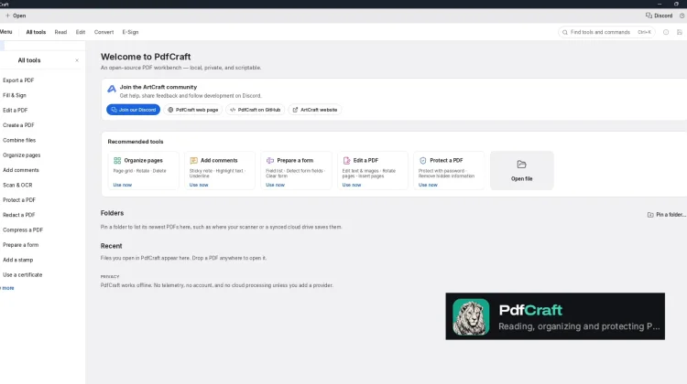Select Create a PDF in sidebar
Screen dimensions: 687x384
(x=18, y=125)
